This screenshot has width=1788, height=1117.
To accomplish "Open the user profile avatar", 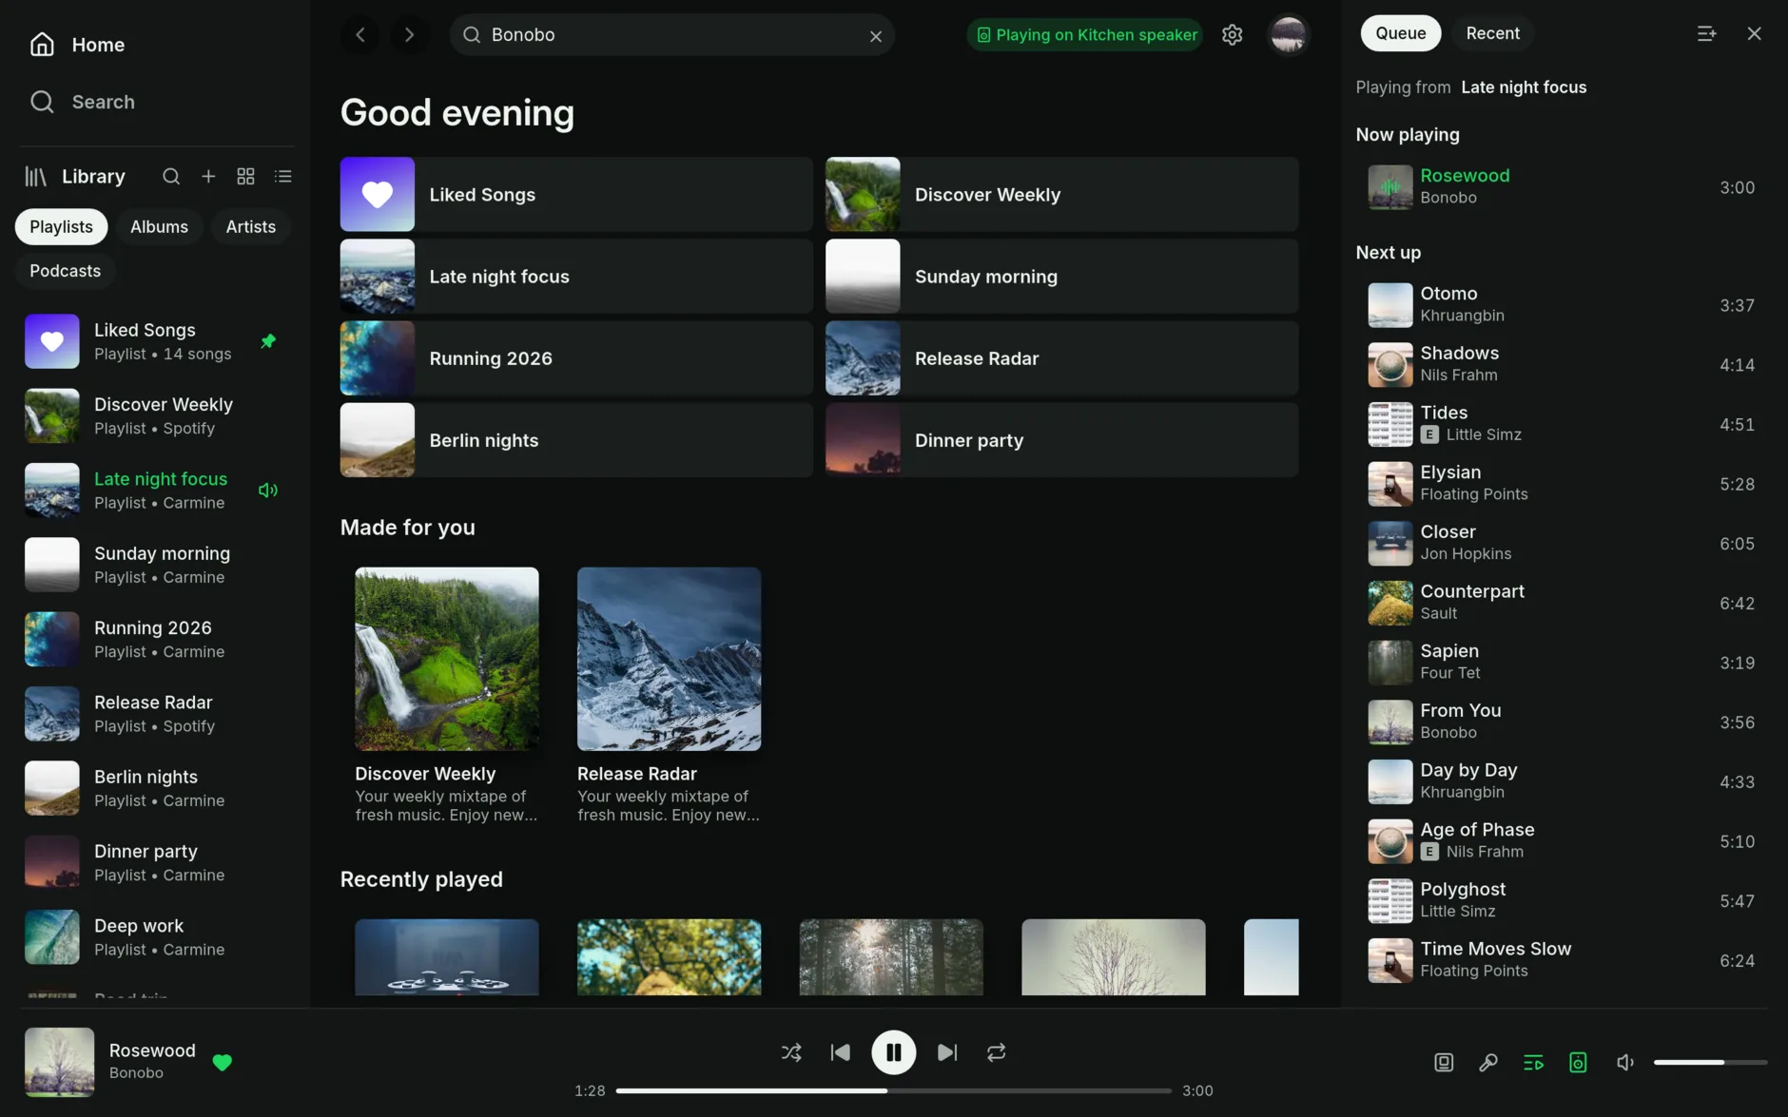I will tap(1289, 35).
